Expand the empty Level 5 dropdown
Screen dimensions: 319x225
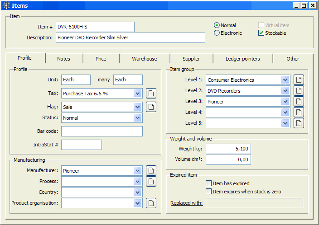click(285, 123)
